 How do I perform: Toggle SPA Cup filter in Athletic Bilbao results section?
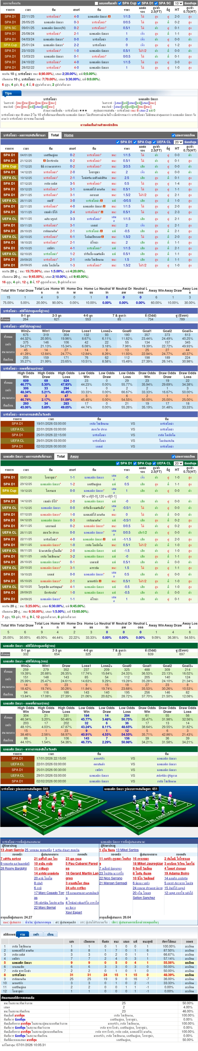click(136, 463)
